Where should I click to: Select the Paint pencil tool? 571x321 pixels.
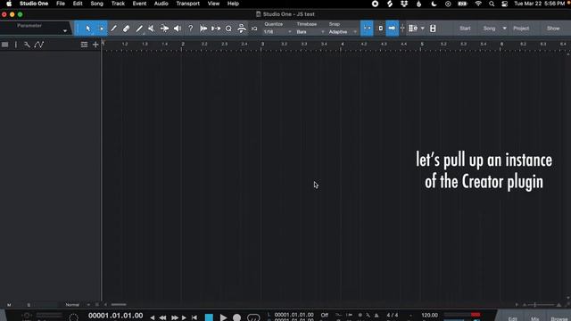point(139,29)
